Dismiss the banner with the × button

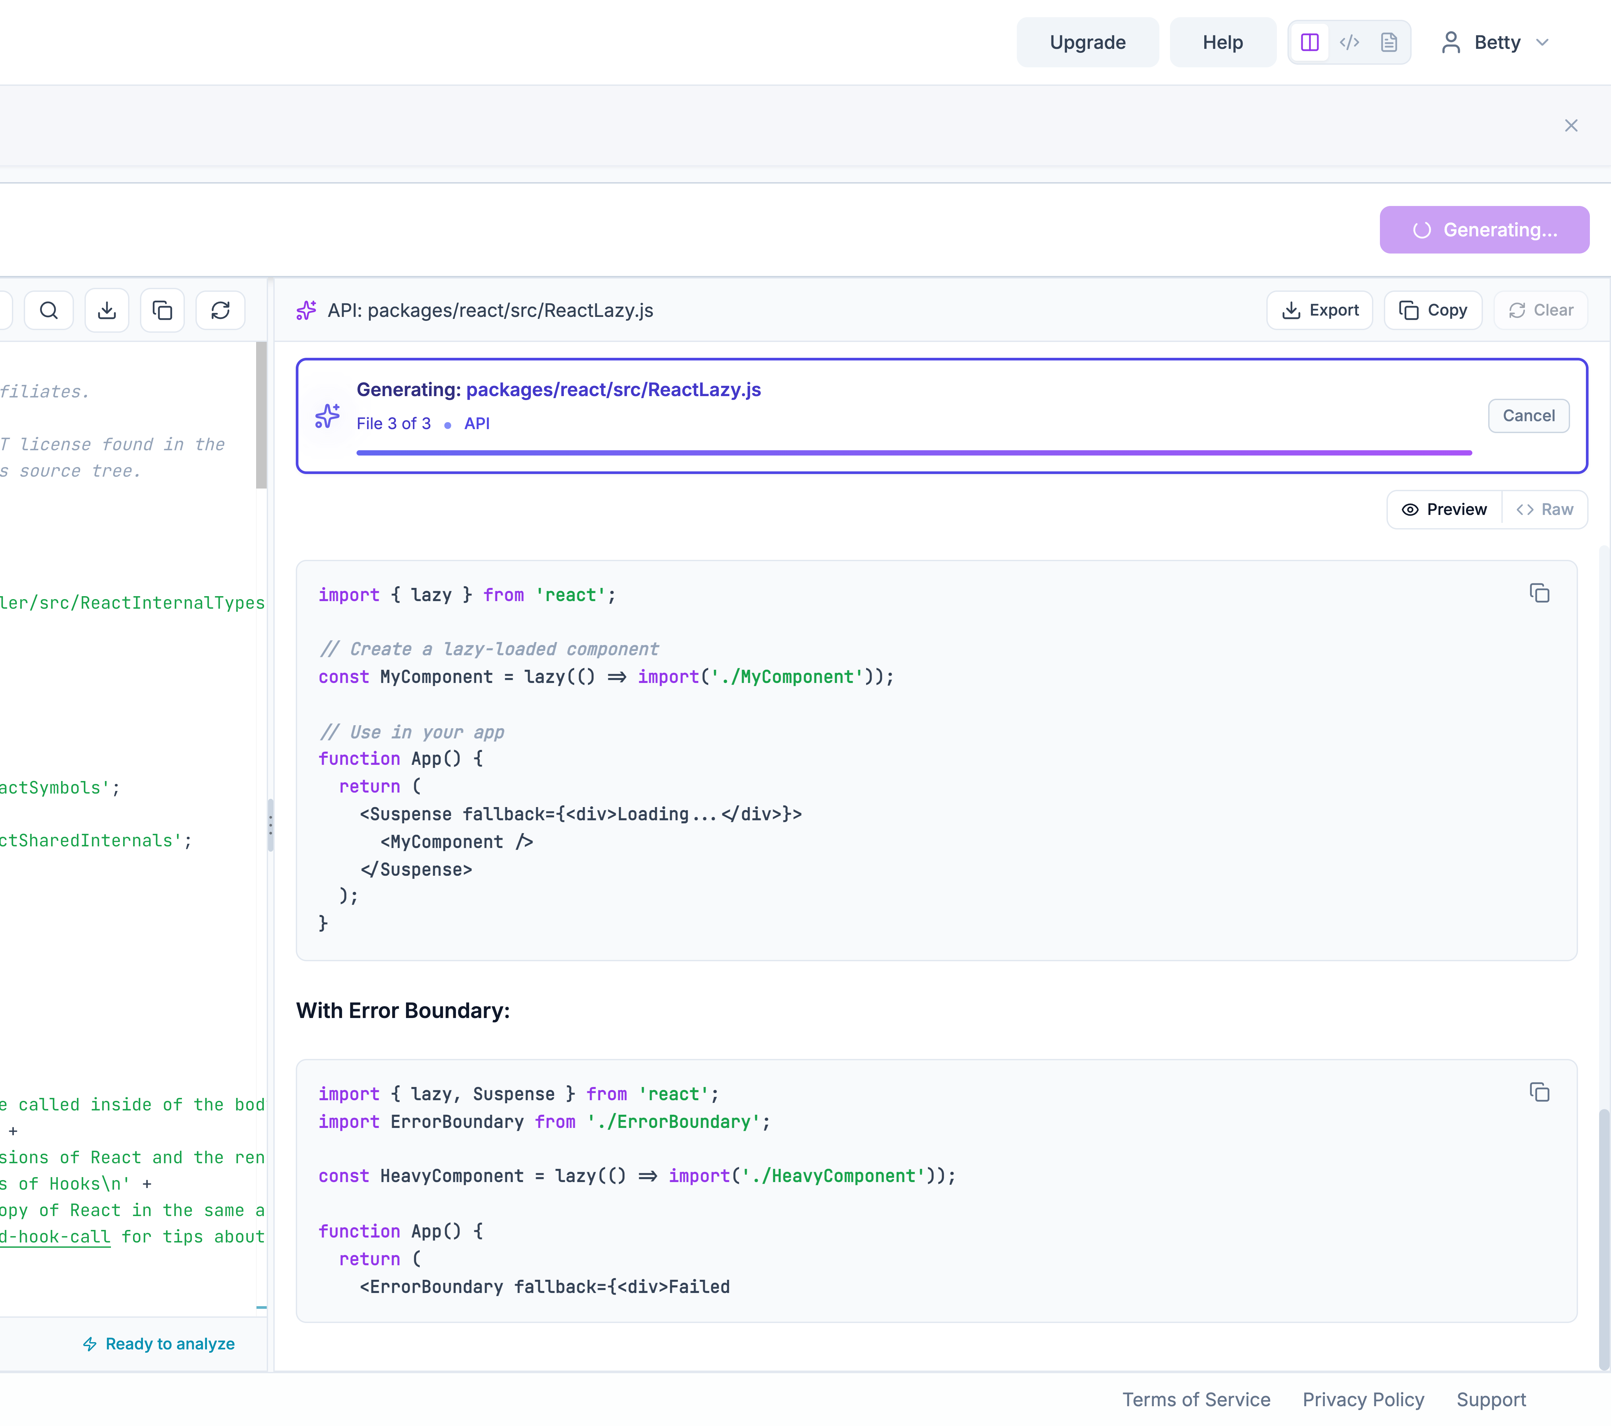tap(1570, 125)
